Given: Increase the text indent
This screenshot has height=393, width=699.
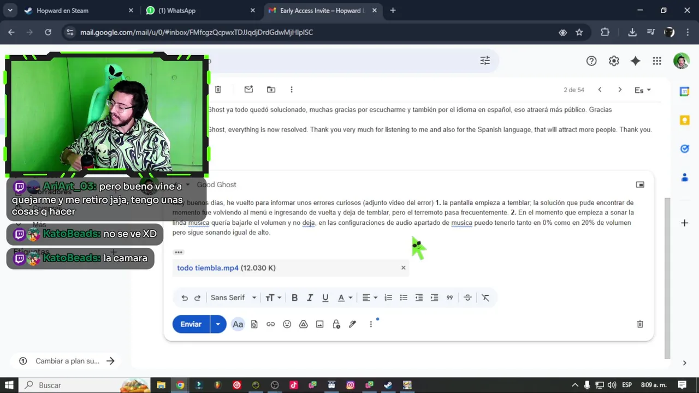Looking at the screenshot, I should [x=434, y=297].
